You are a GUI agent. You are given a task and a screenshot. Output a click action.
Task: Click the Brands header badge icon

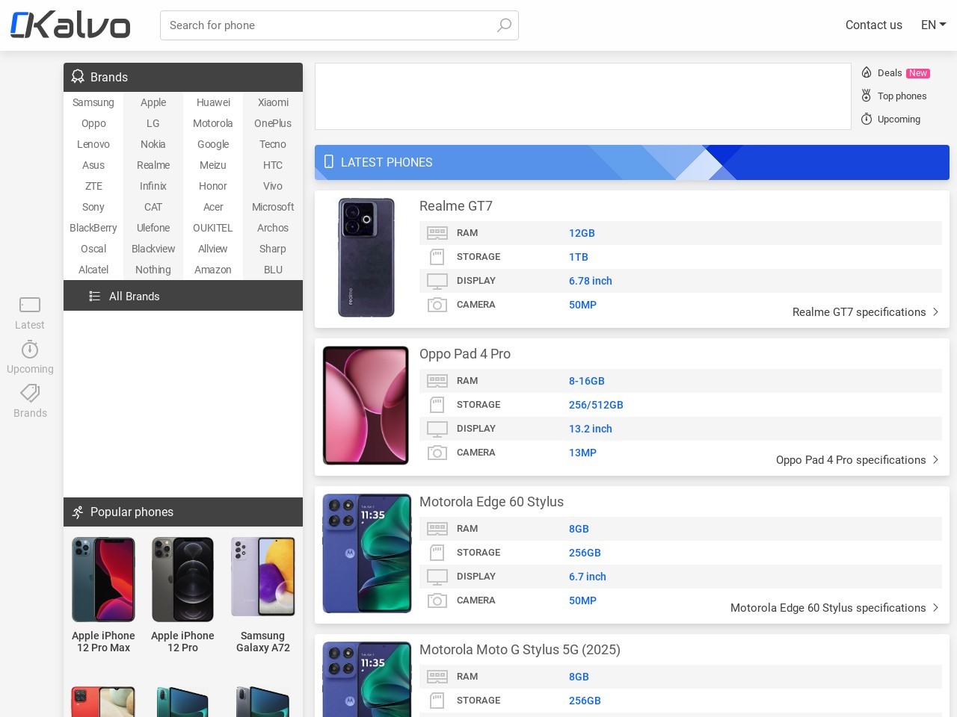point(78,77)
